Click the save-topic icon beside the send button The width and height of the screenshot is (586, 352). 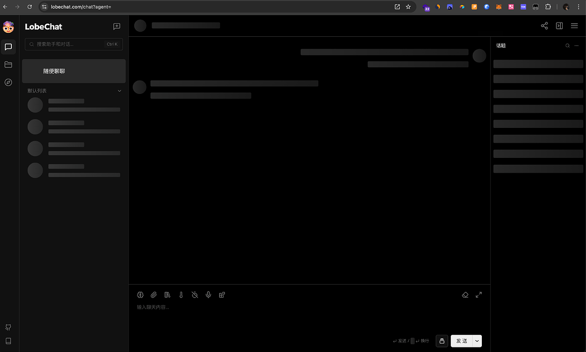click(442, 341)
